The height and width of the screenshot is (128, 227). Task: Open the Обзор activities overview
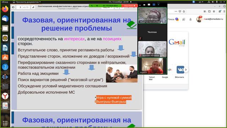click(5, 2)
